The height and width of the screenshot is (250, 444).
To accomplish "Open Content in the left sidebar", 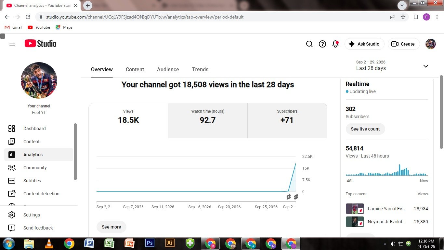I will [38, 142].
